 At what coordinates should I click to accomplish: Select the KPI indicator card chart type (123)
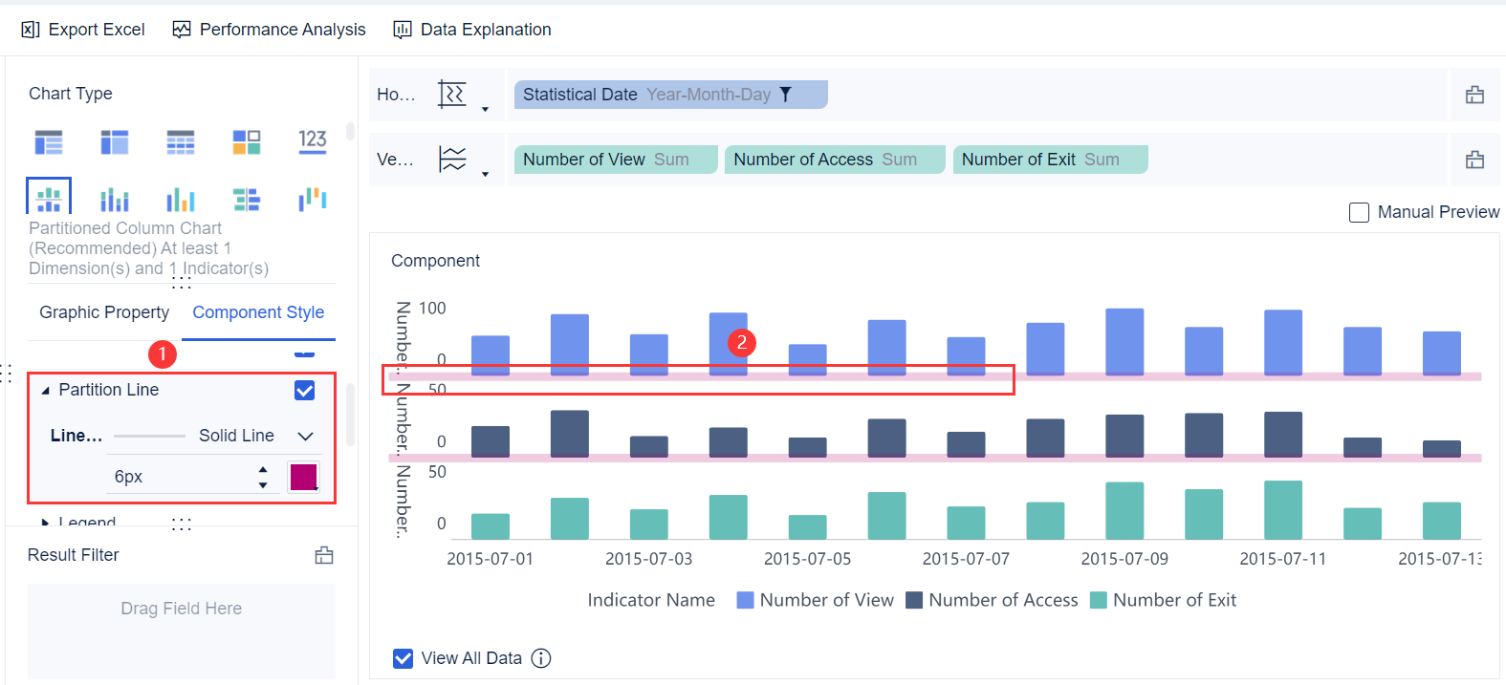coord(312,141)
